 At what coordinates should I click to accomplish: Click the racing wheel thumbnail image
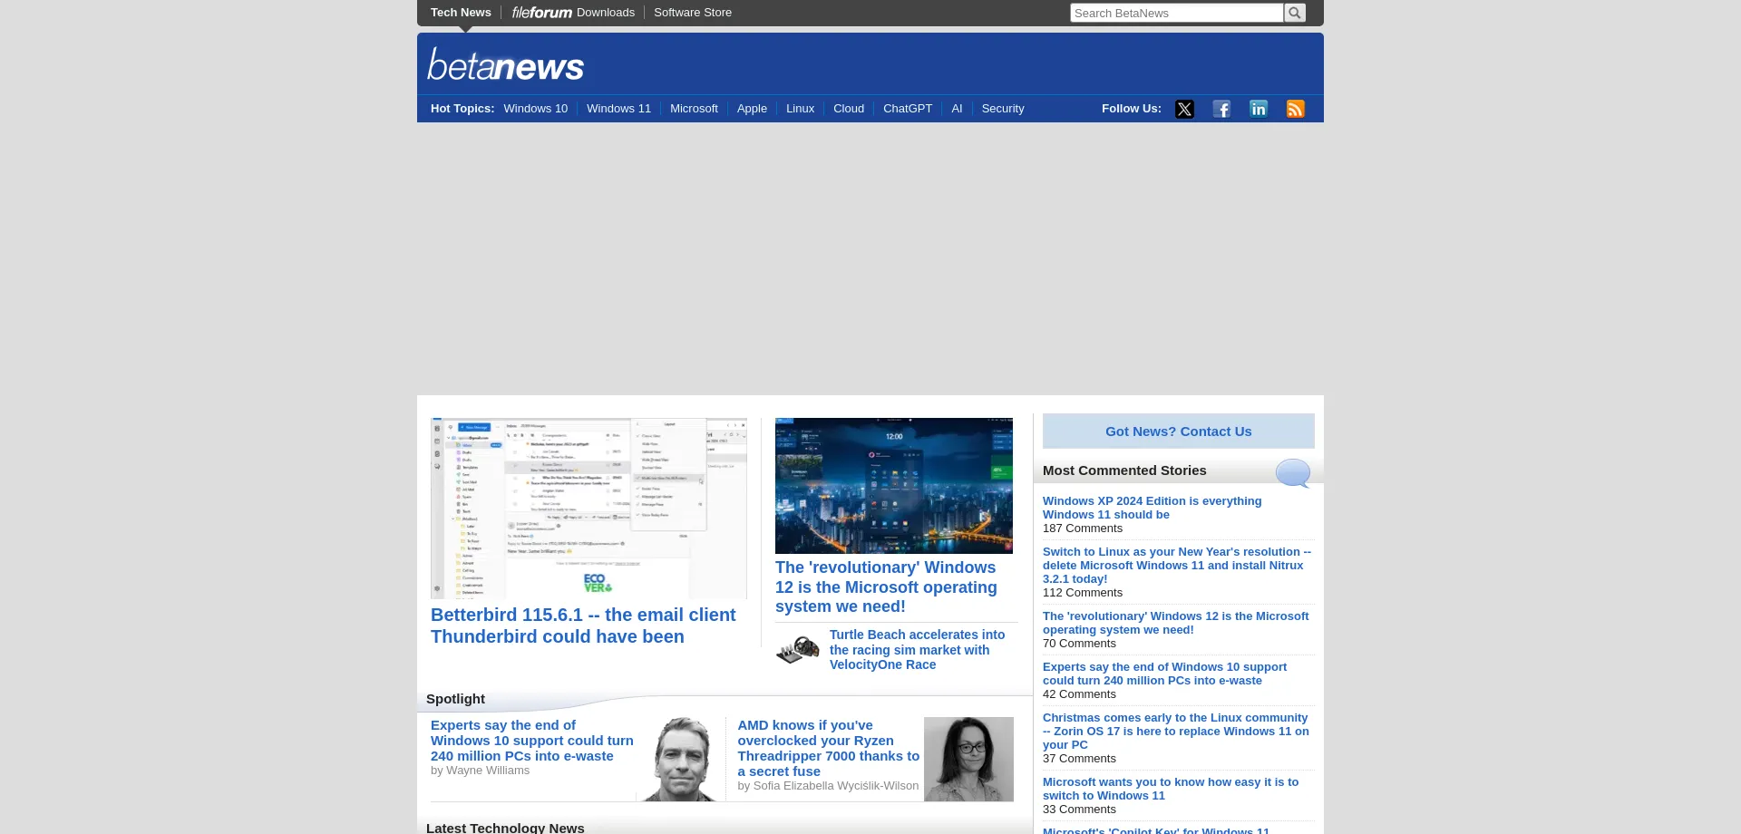[798, 650]
